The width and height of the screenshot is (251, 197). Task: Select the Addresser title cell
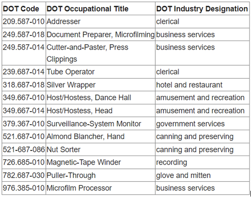(x=100, y=21)
